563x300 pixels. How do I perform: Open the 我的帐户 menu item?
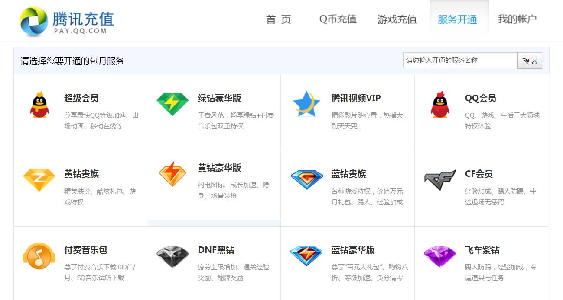tap(517, 19)
